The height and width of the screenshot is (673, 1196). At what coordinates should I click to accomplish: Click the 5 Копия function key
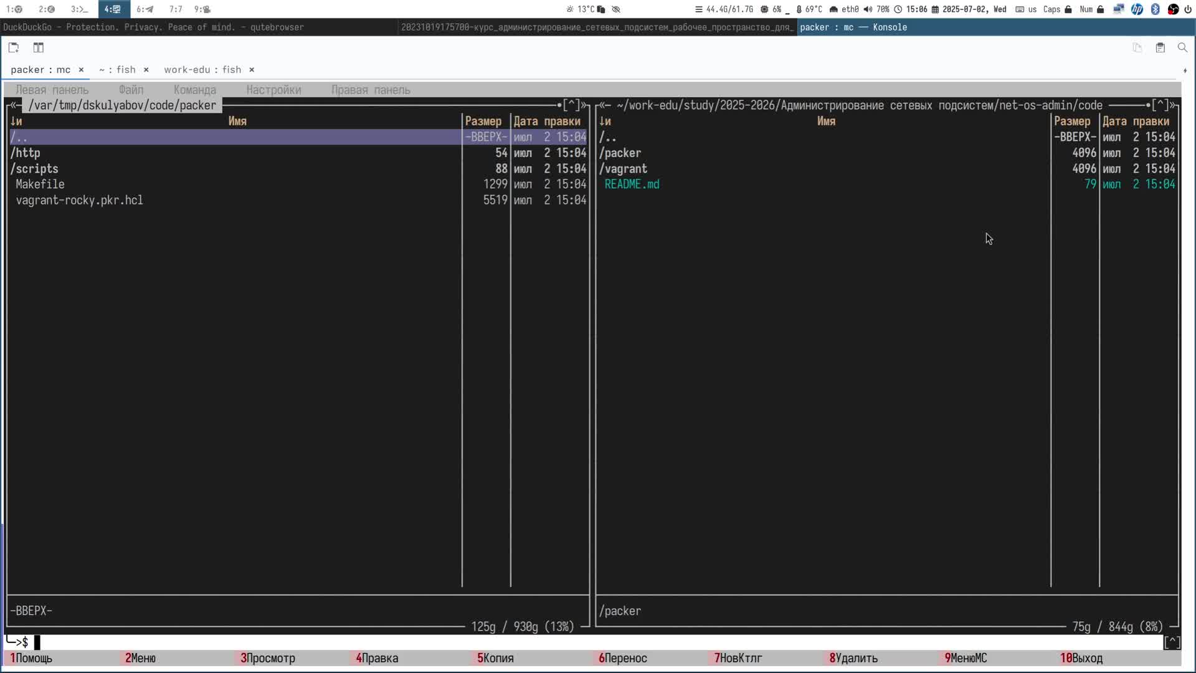(x=495, y=658)
